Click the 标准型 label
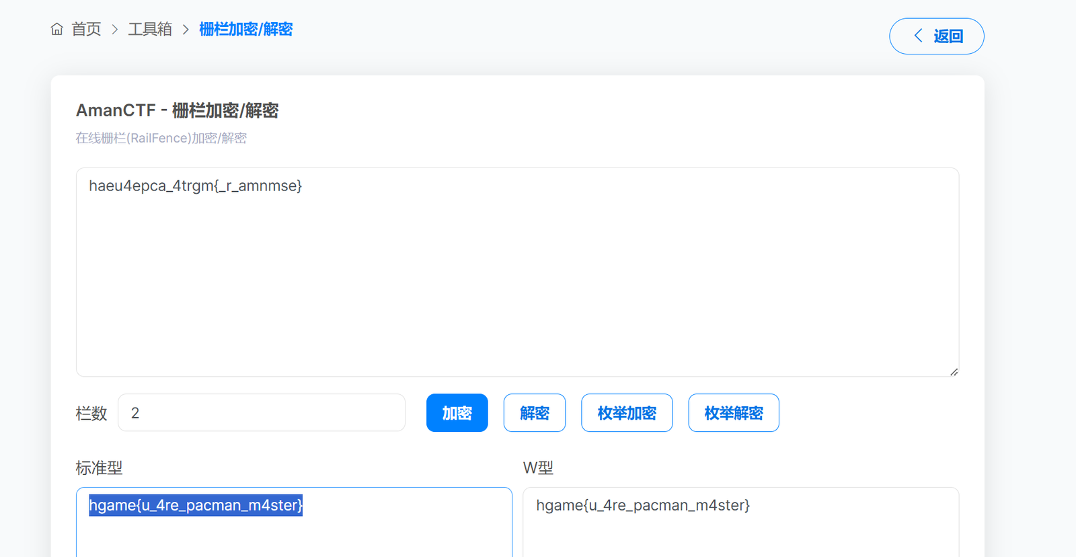Screen dimensions: 1076x557 [99, 468]
